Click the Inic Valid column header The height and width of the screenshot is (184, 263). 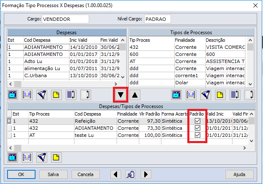84,40
